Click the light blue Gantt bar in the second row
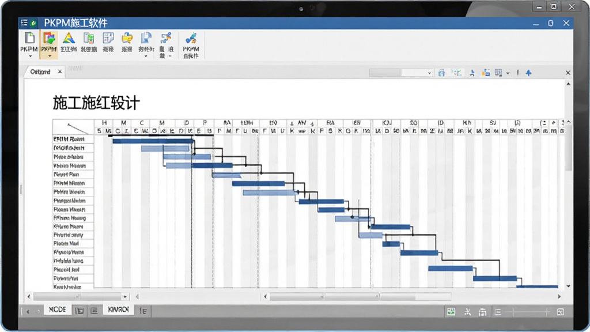The height and width of the screenshot is (332, 590). click(x=165, y=149)
